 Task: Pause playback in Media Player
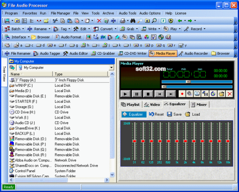tap(136, 94)
